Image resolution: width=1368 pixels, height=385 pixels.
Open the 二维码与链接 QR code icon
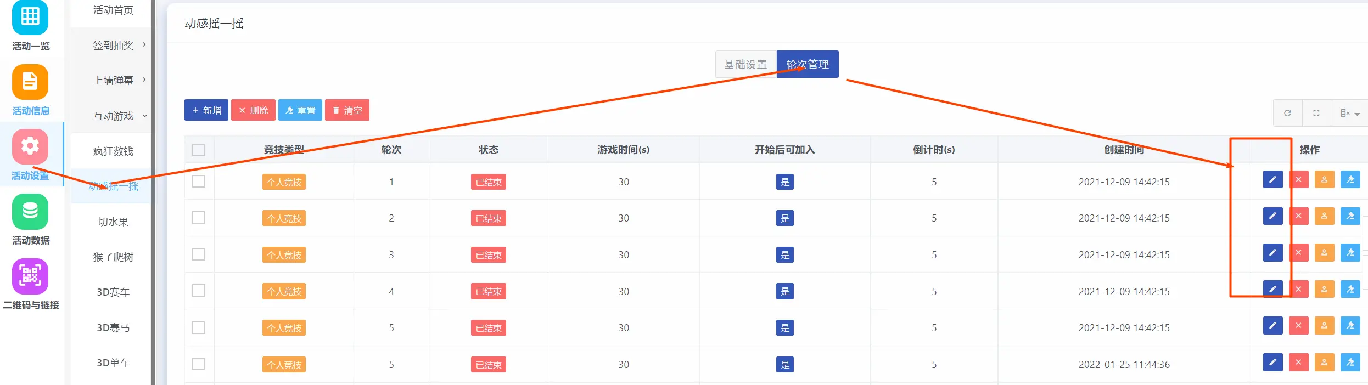coord(30,276)
